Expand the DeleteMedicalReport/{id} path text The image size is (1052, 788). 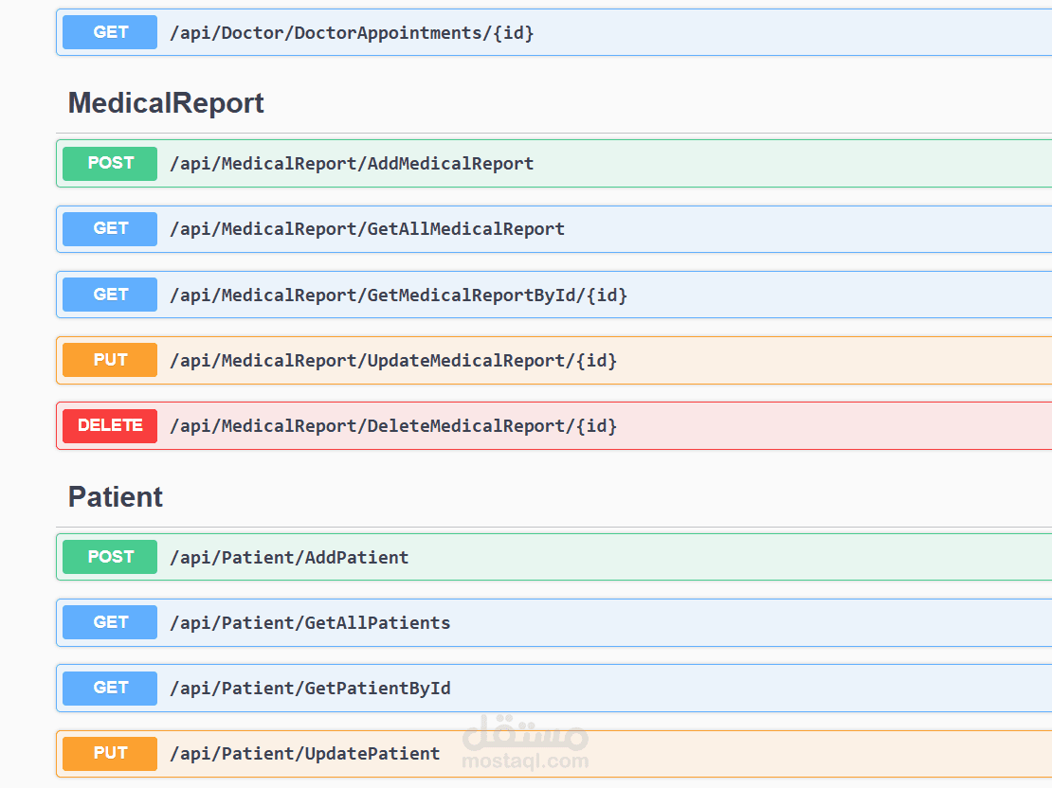[393, 426]
